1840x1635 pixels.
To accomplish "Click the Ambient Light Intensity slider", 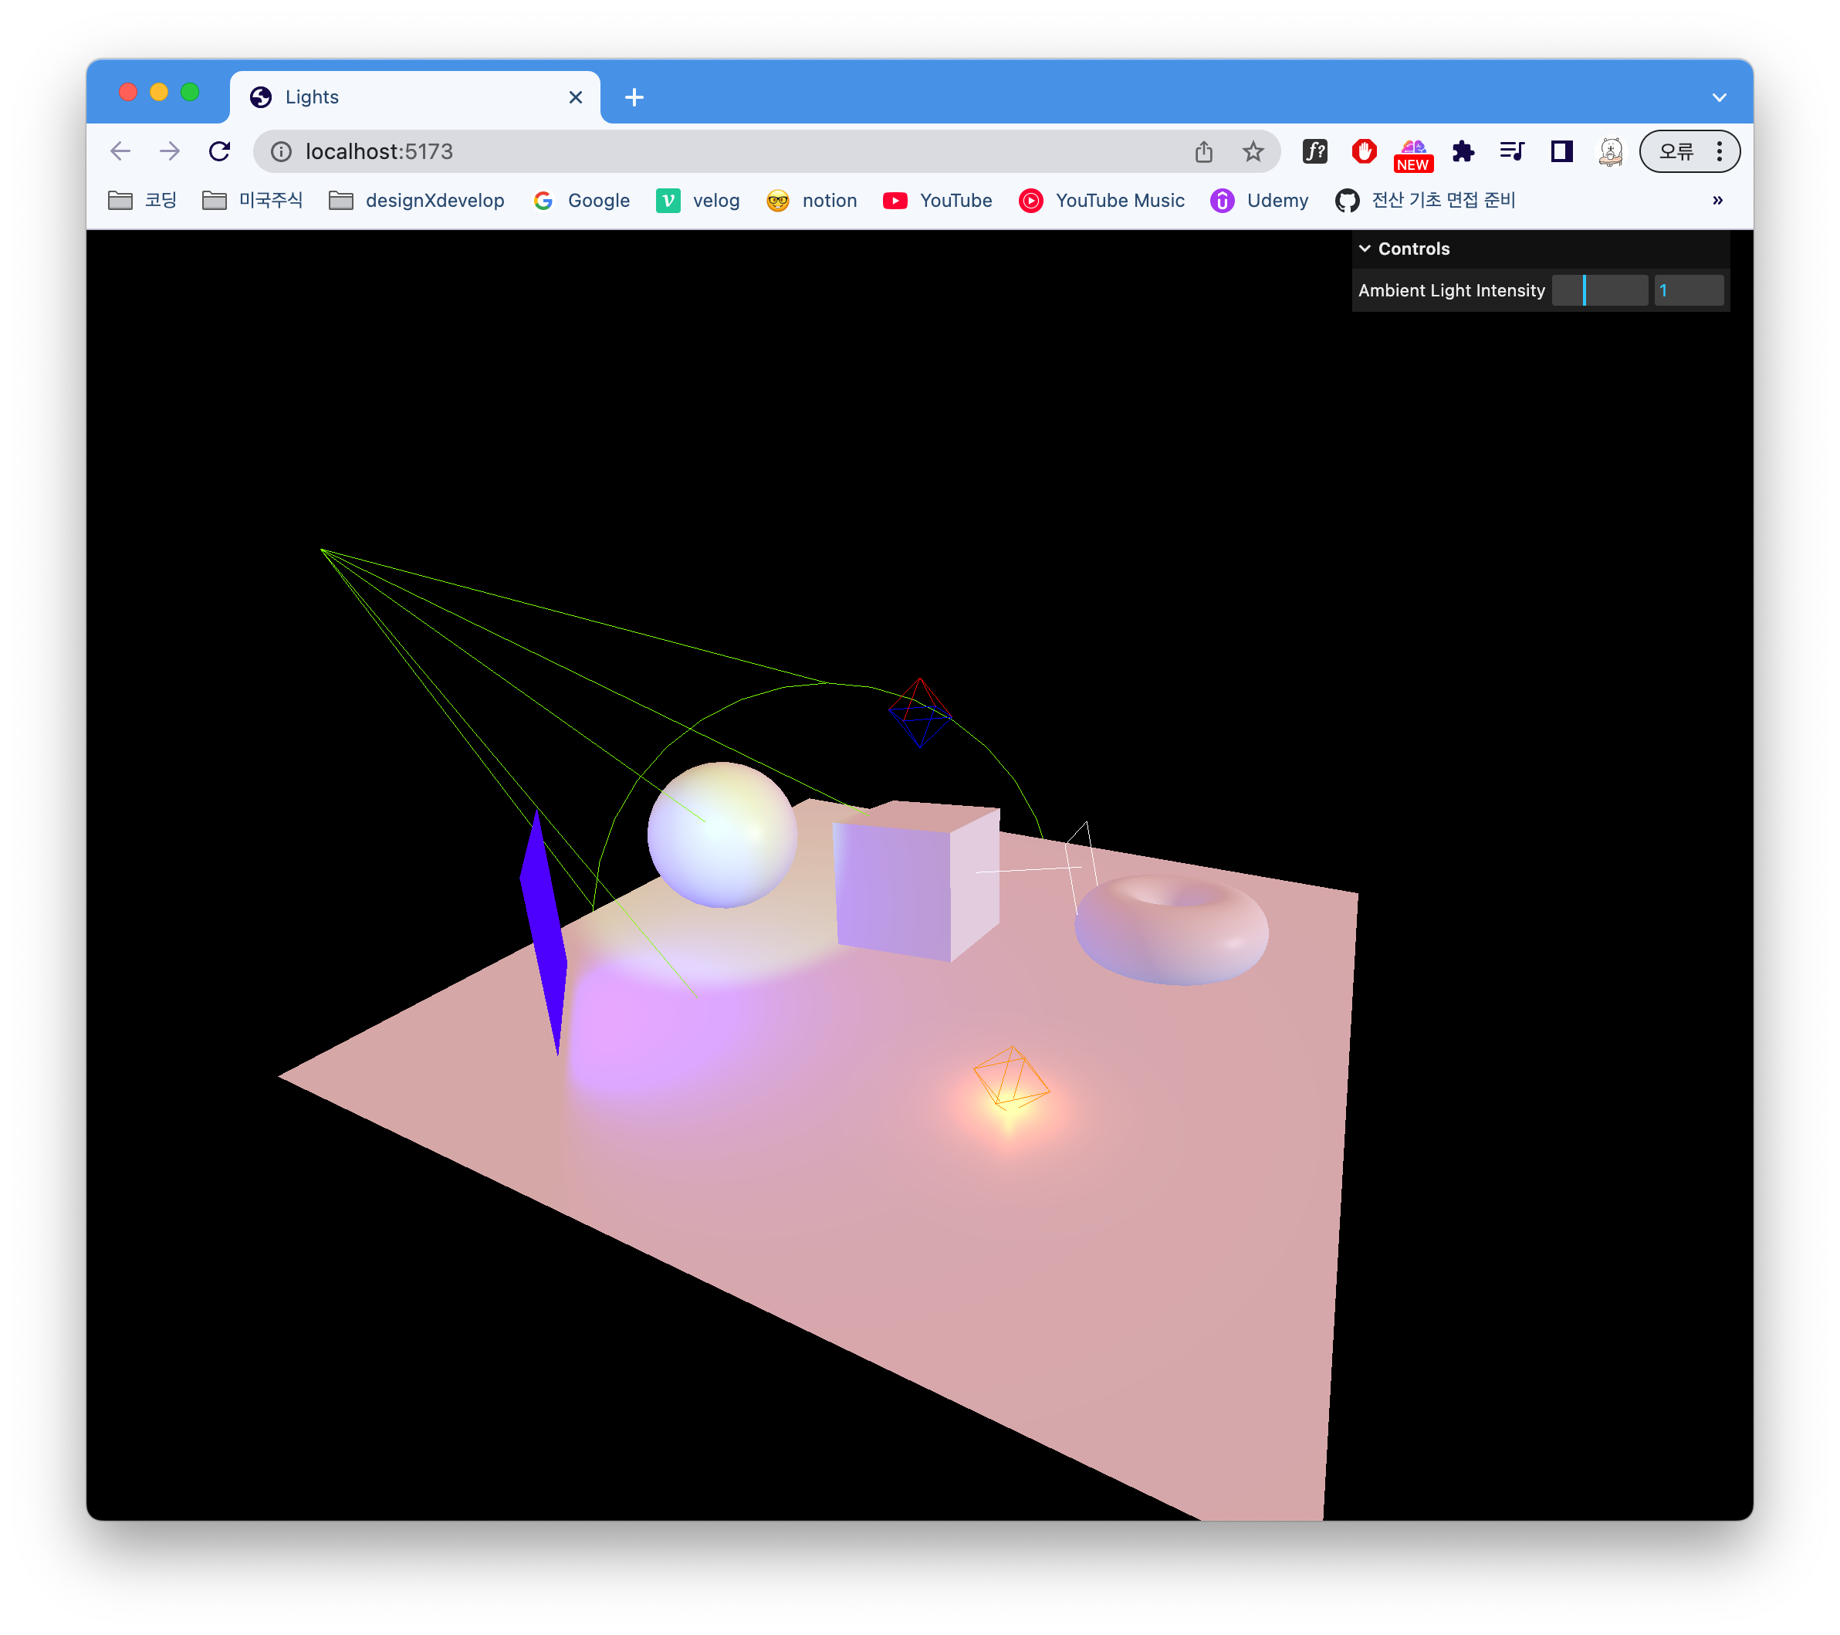I will [1600, 290].
